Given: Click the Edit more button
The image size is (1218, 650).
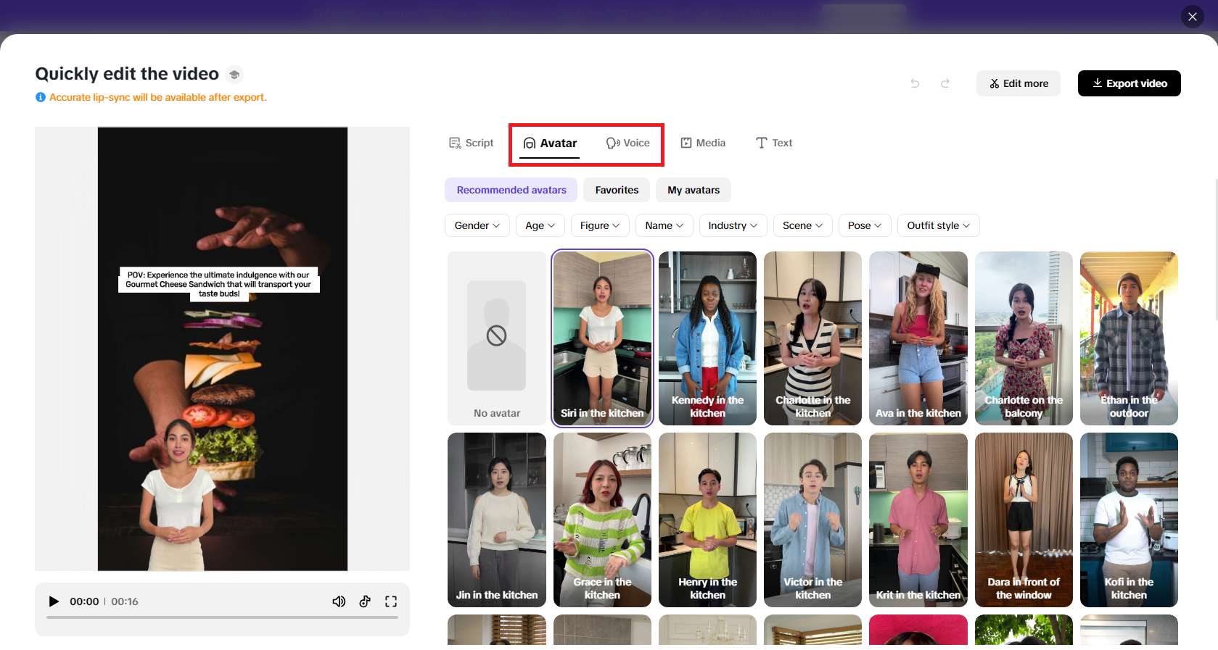Looking at the screenshot, I should click(x=1018, y=83).
